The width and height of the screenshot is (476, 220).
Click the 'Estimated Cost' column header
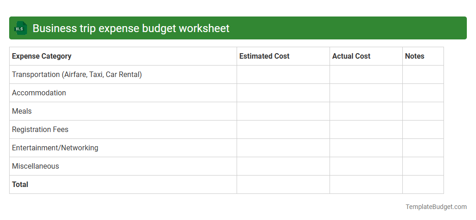[x=283, y=56]
